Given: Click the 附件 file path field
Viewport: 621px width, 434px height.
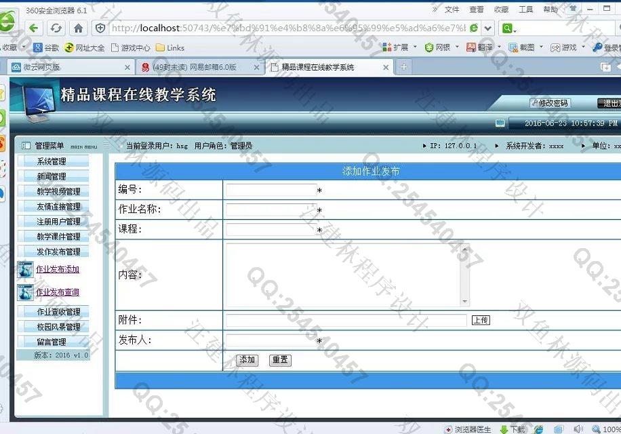Looking at the screenshot, I should click(x=346, y=320).
